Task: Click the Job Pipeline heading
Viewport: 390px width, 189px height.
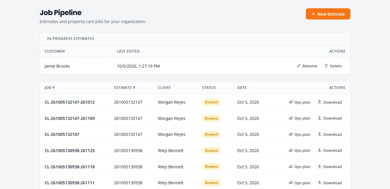Action: (61, 13)
